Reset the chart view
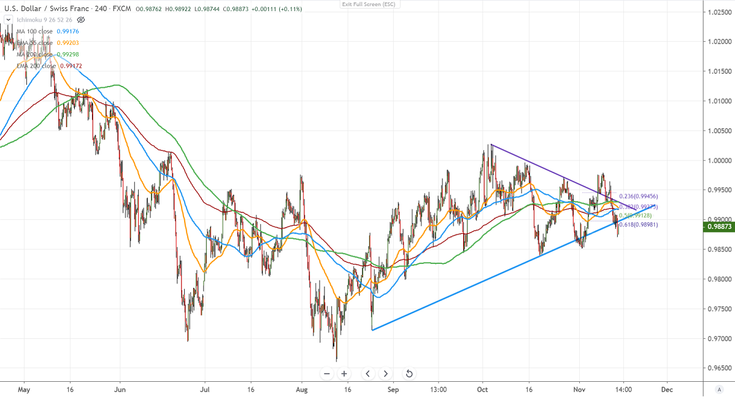This screenshot has width=735, height=399. pyautogui.click(x=409, y=374)
